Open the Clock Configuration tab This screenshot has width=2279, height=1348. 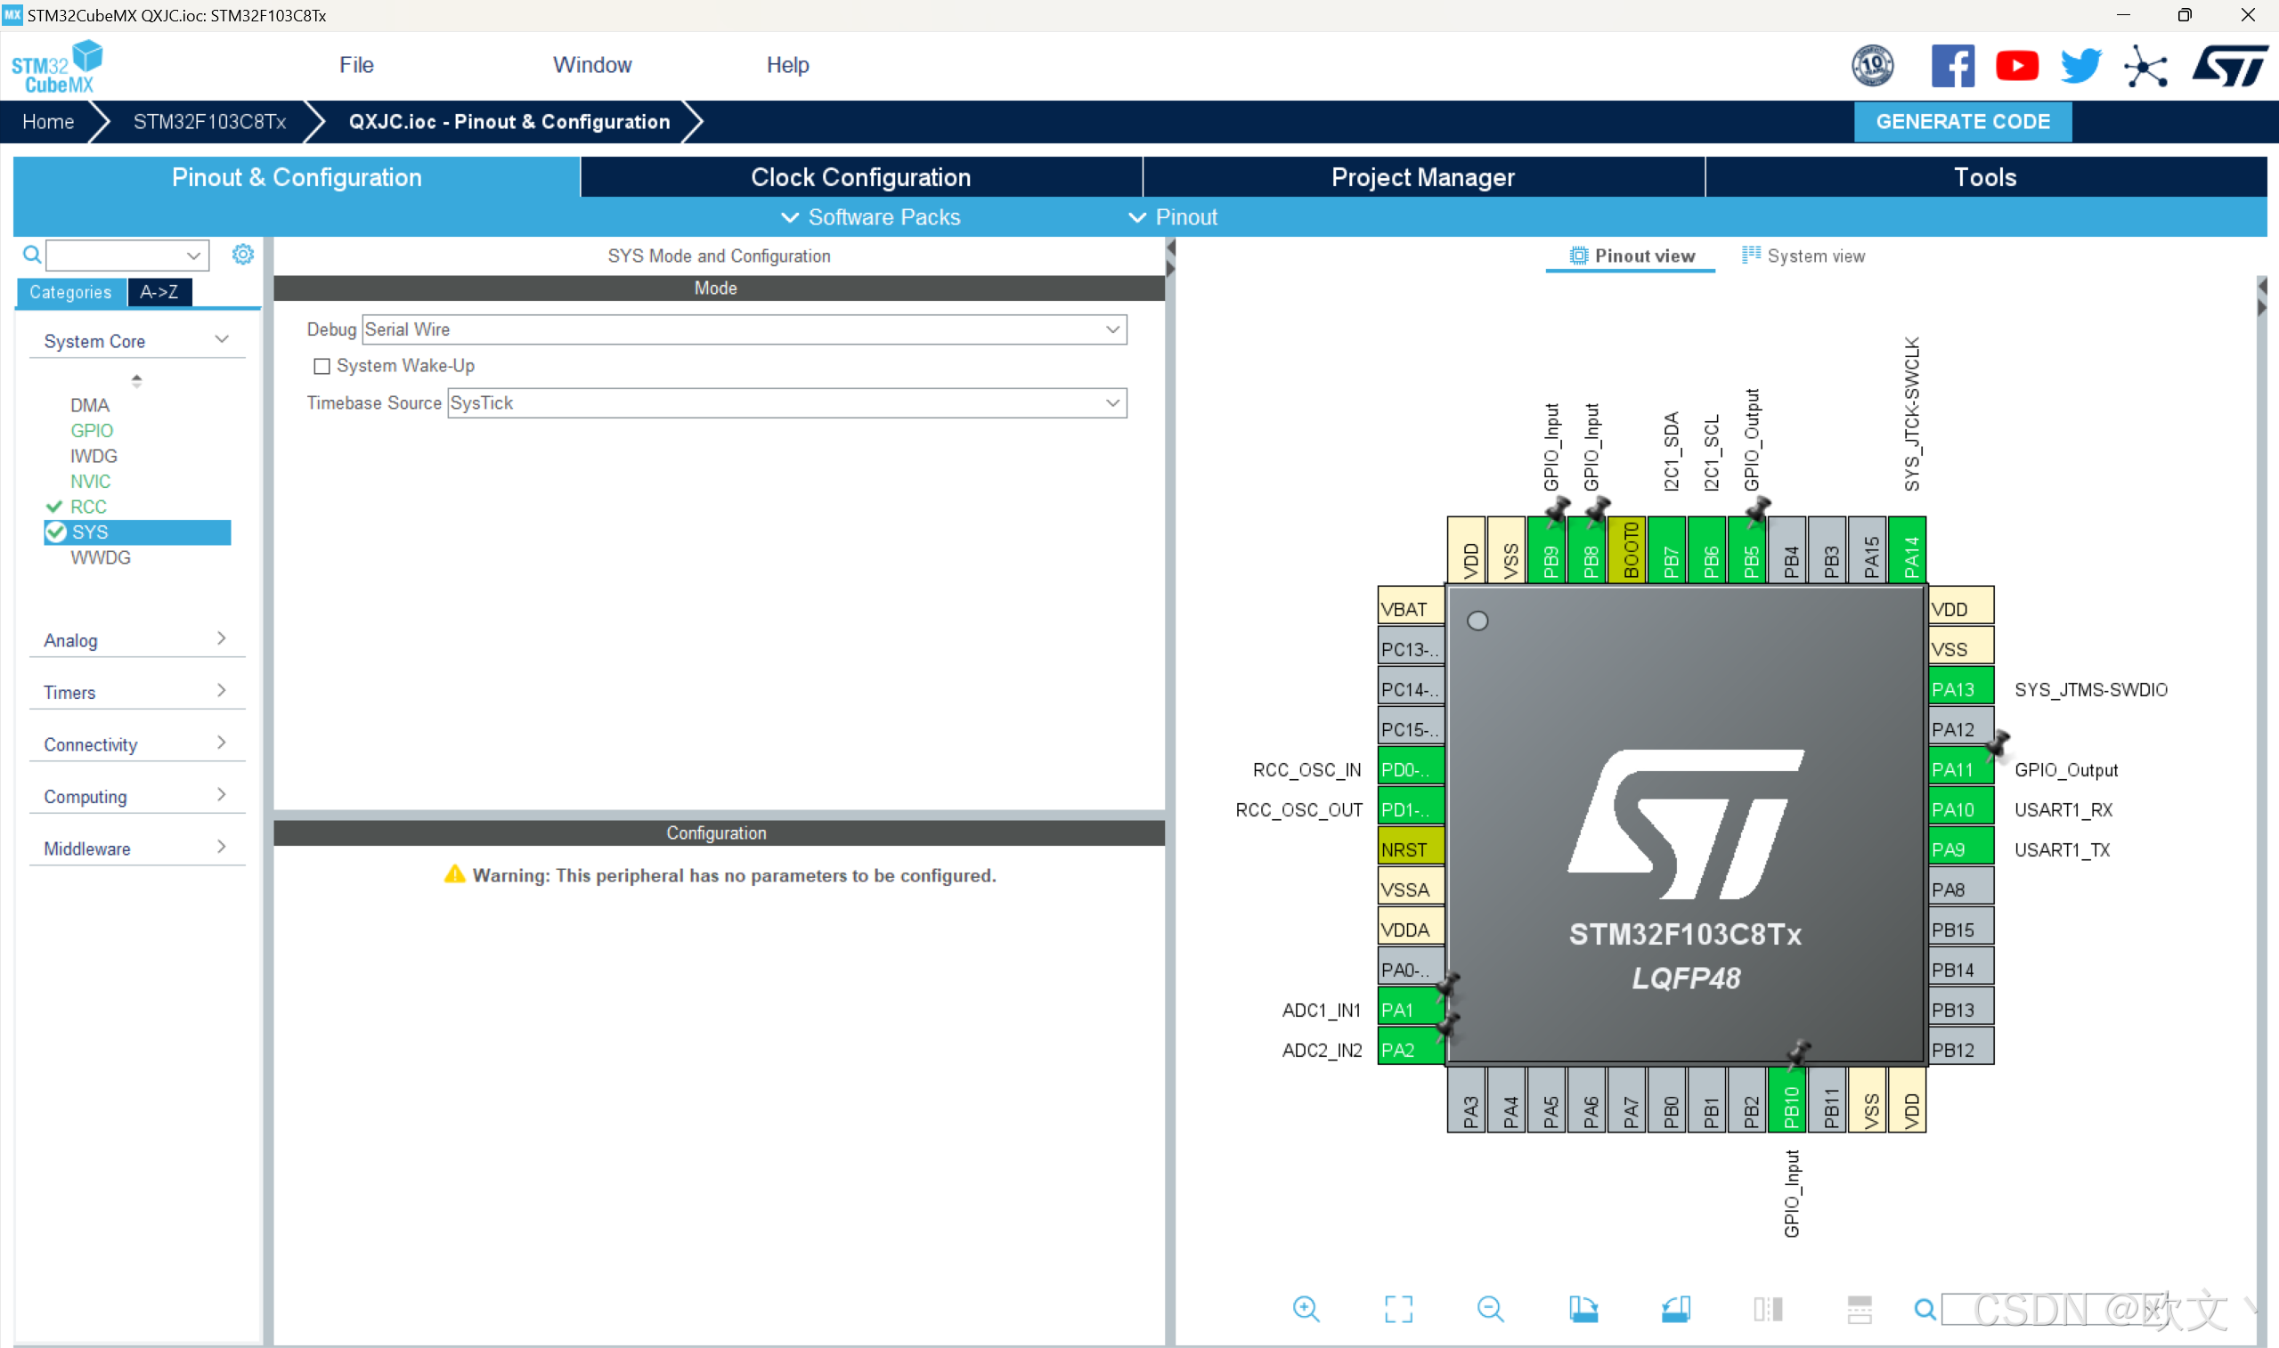860,177
